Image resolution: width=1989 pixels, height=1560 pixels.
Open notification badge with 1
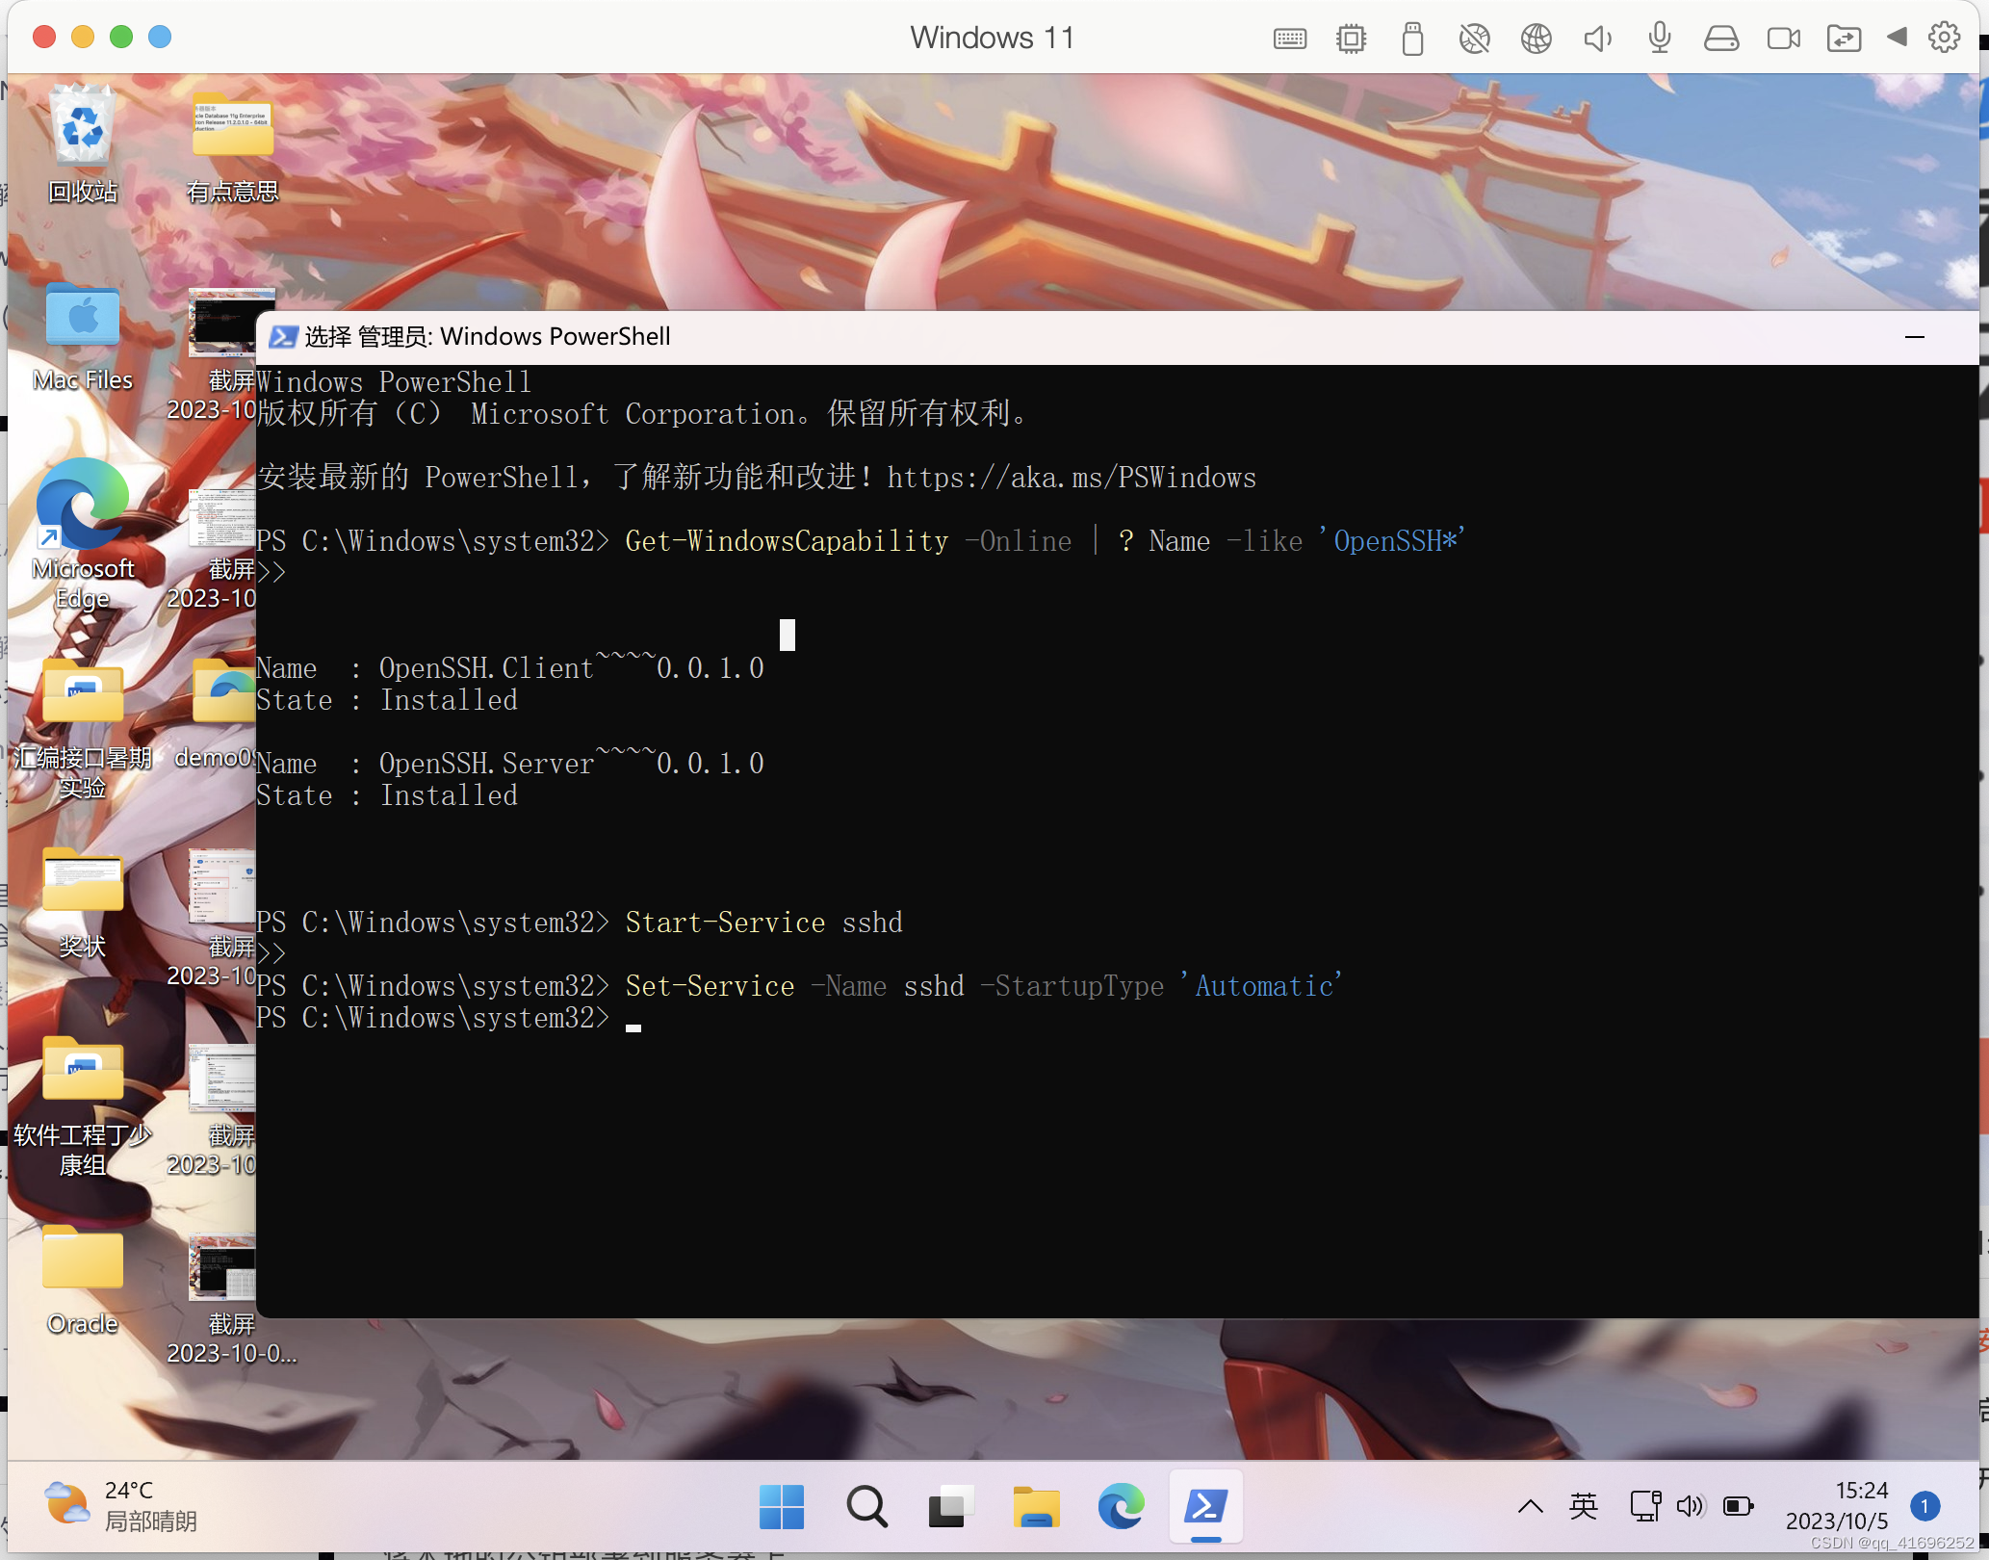coord(1924,1506)
